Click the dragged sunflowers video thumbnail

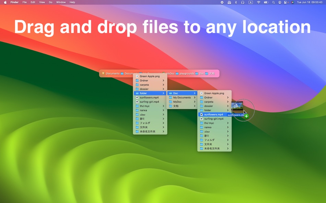point(237,106)
